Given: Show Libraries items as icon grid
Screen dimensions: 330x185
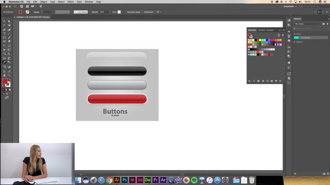Looking at the screenshot, I should (323, 24).
